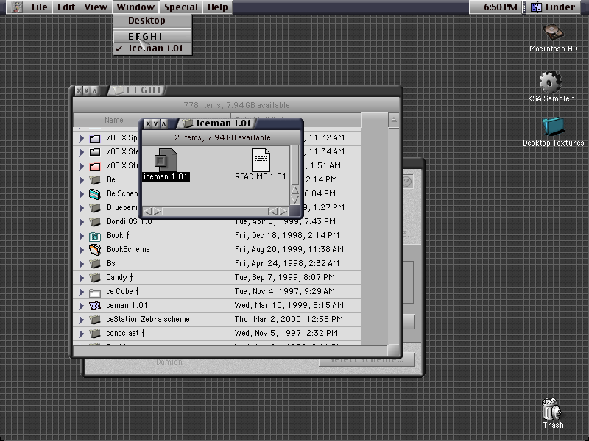The height and width of the screenshot is (441, 589).
Task: Click the '2 items, 7.94 GB available' status text
Action: click(222, 137)
